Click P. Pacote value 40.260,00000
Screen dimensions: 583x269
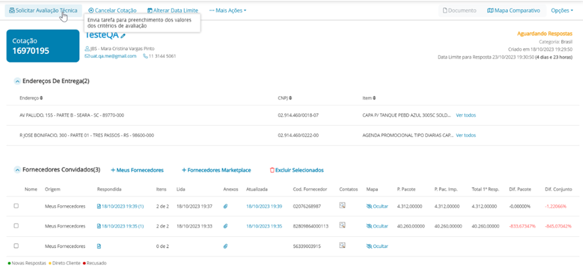(x=410, y=226)
